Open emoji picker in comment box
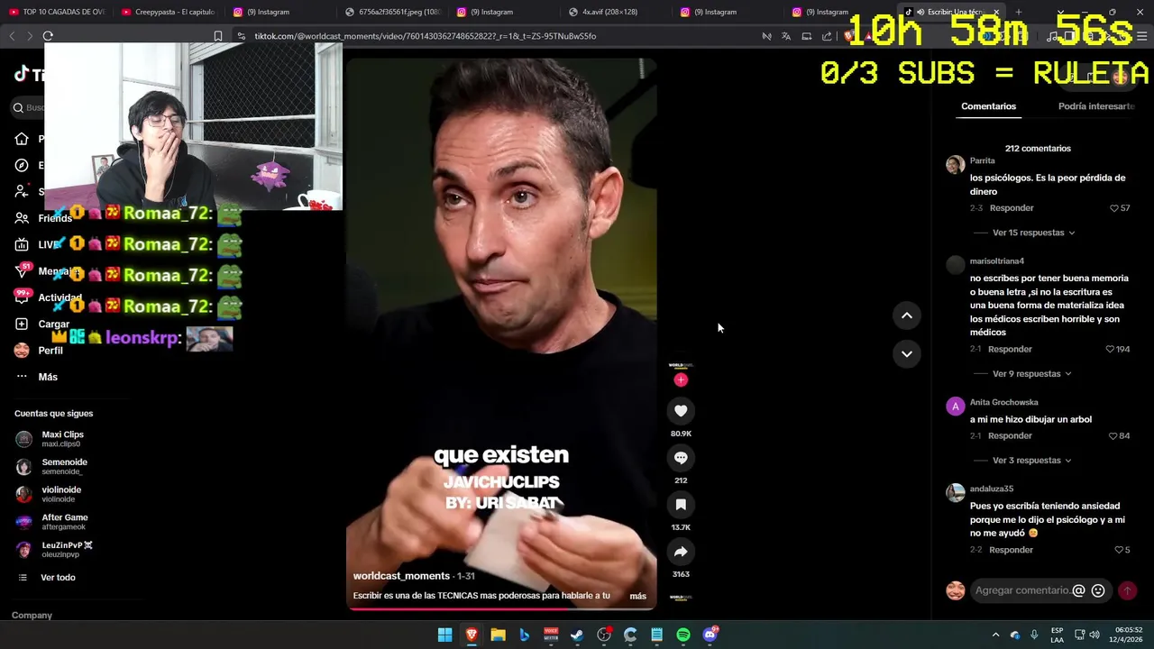Screen dimensions: 1154x649 tap(1098, 590)
